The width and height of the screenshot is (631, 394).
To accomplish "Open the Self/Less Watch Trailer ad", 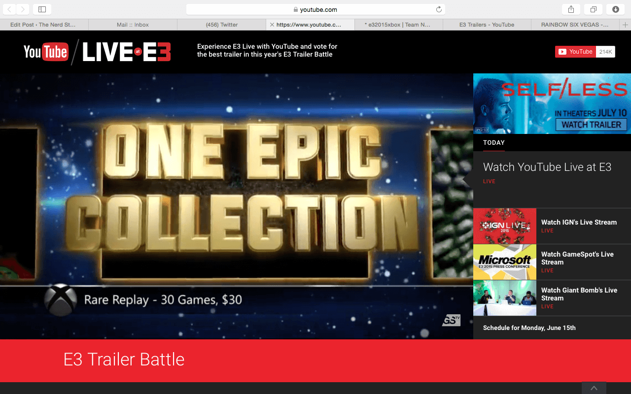I will pyautogui.click(x=552, y=103).
